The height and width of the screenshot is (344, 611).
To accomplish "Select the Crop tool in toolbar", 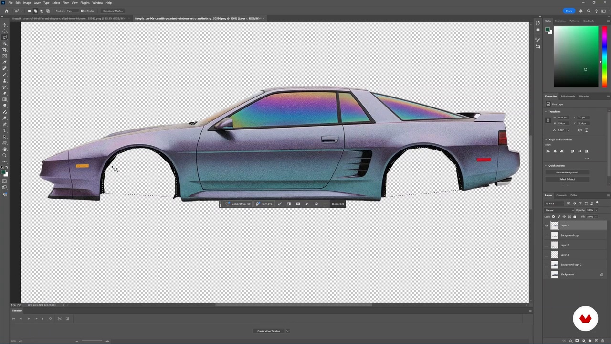I will click(5, 50).
